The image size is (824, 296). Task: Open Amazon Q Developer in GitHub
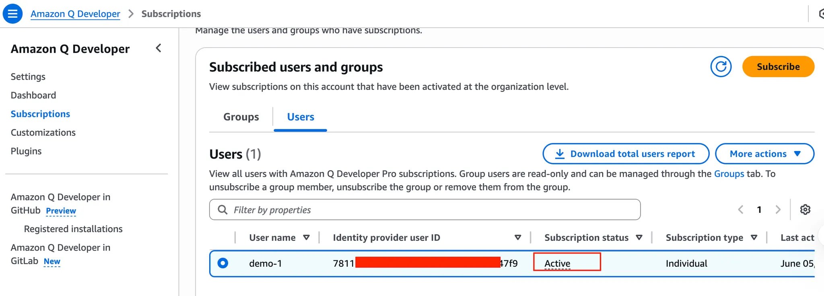click(x=60, y=204)
